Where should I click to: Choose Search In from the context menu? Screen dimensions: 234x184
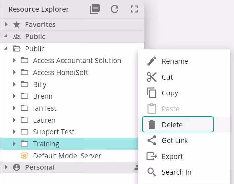pos(176,172)
